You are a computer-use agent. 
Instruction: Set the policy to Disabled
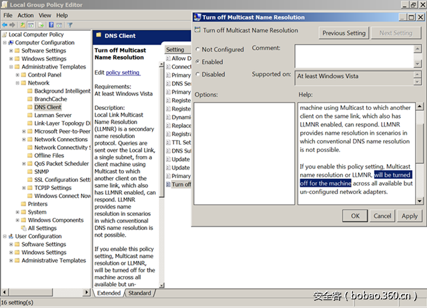pyautogui.click(x=198, y=75)
